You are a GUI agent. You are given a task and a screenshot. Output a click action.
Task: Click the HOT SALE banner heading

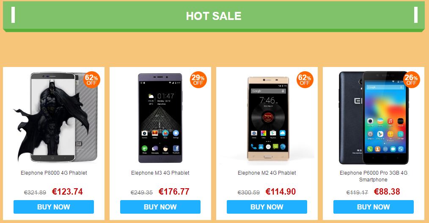click(214, 16)
